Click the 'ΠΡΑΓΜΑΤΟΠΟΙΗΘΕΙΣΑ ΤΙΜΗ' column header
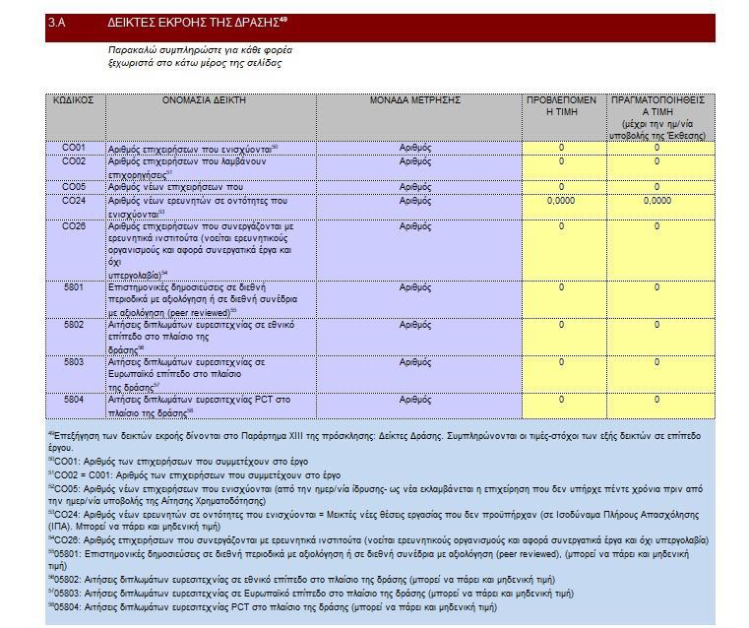Image resolution: width=749 pixels, height=628 pixels. [660, 117]
